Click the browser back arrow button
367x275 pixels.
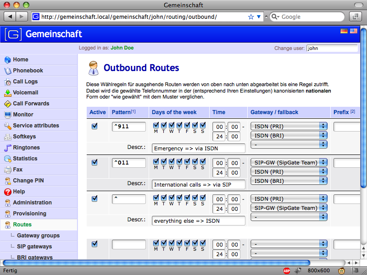coord(10,16)
